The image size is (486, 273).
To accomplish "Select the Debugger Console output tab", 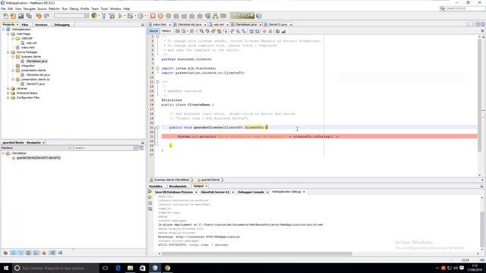I will point(251,192).
